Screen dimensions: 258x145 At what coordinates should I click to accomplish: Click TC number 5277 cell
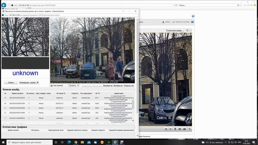tap(97, 98)
